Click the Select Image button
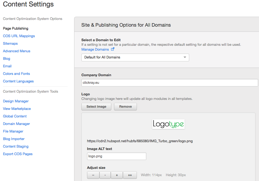 tap(96, 107)
